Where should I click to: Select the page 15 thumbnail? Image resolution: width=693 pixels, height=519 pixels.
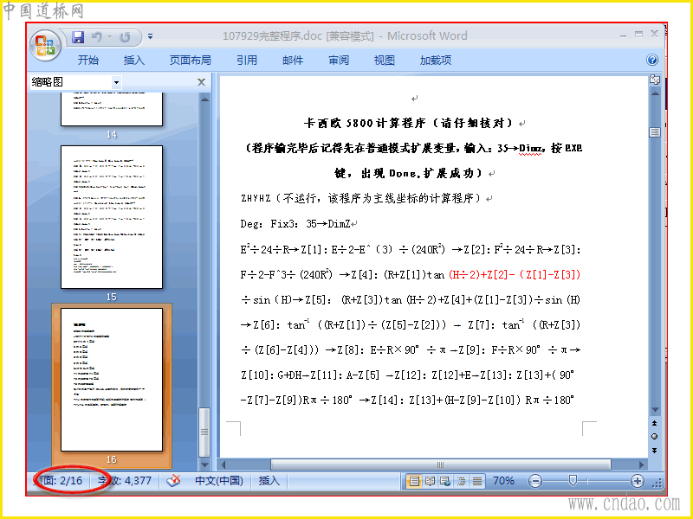(x=112, y=217)
